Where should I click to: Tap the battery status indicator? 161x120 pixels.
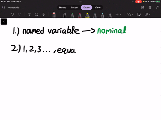(158, 2)
